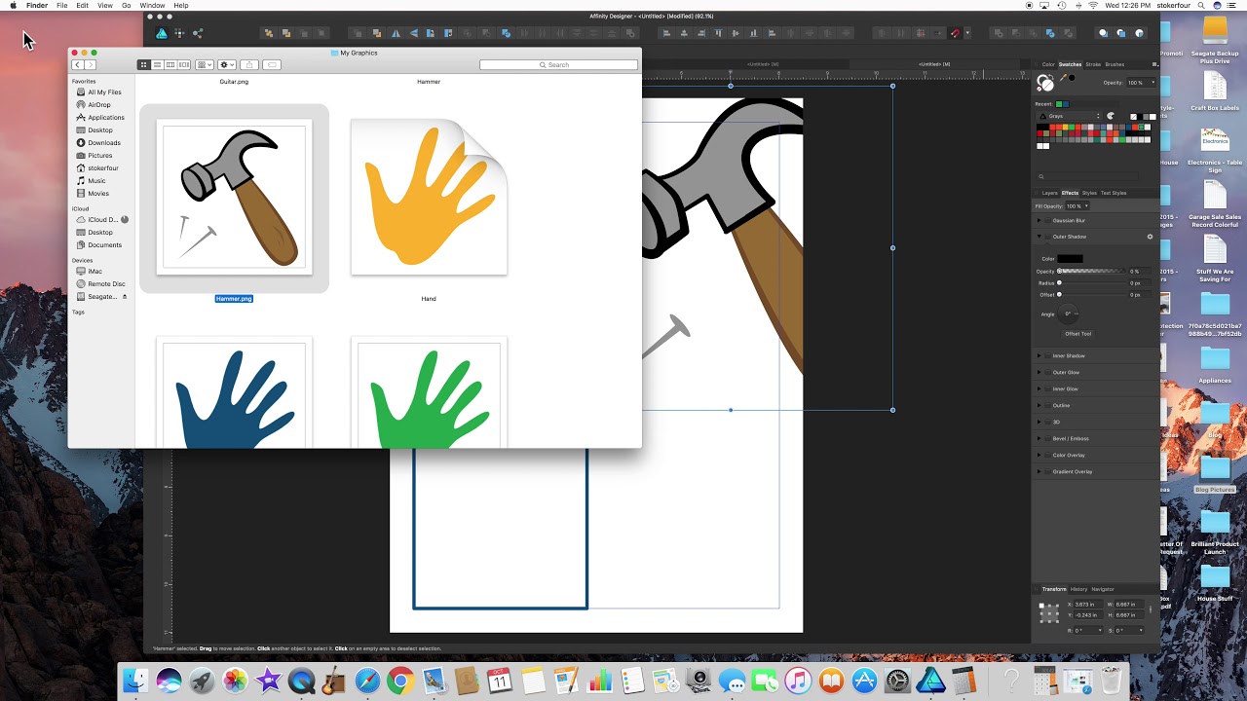Open the Finder action gear menu
The image size is (1247, 701).
pyautogui.click(x=226, y=65)
